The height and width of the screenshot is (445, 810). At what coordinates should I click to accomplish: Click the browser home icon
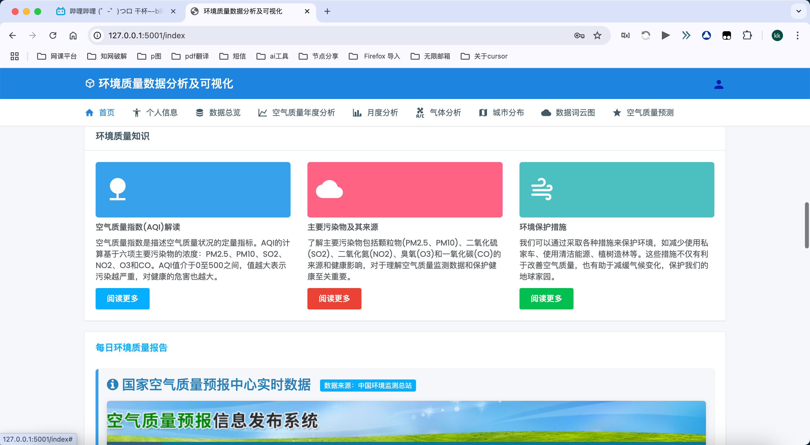tap(73, 35)
